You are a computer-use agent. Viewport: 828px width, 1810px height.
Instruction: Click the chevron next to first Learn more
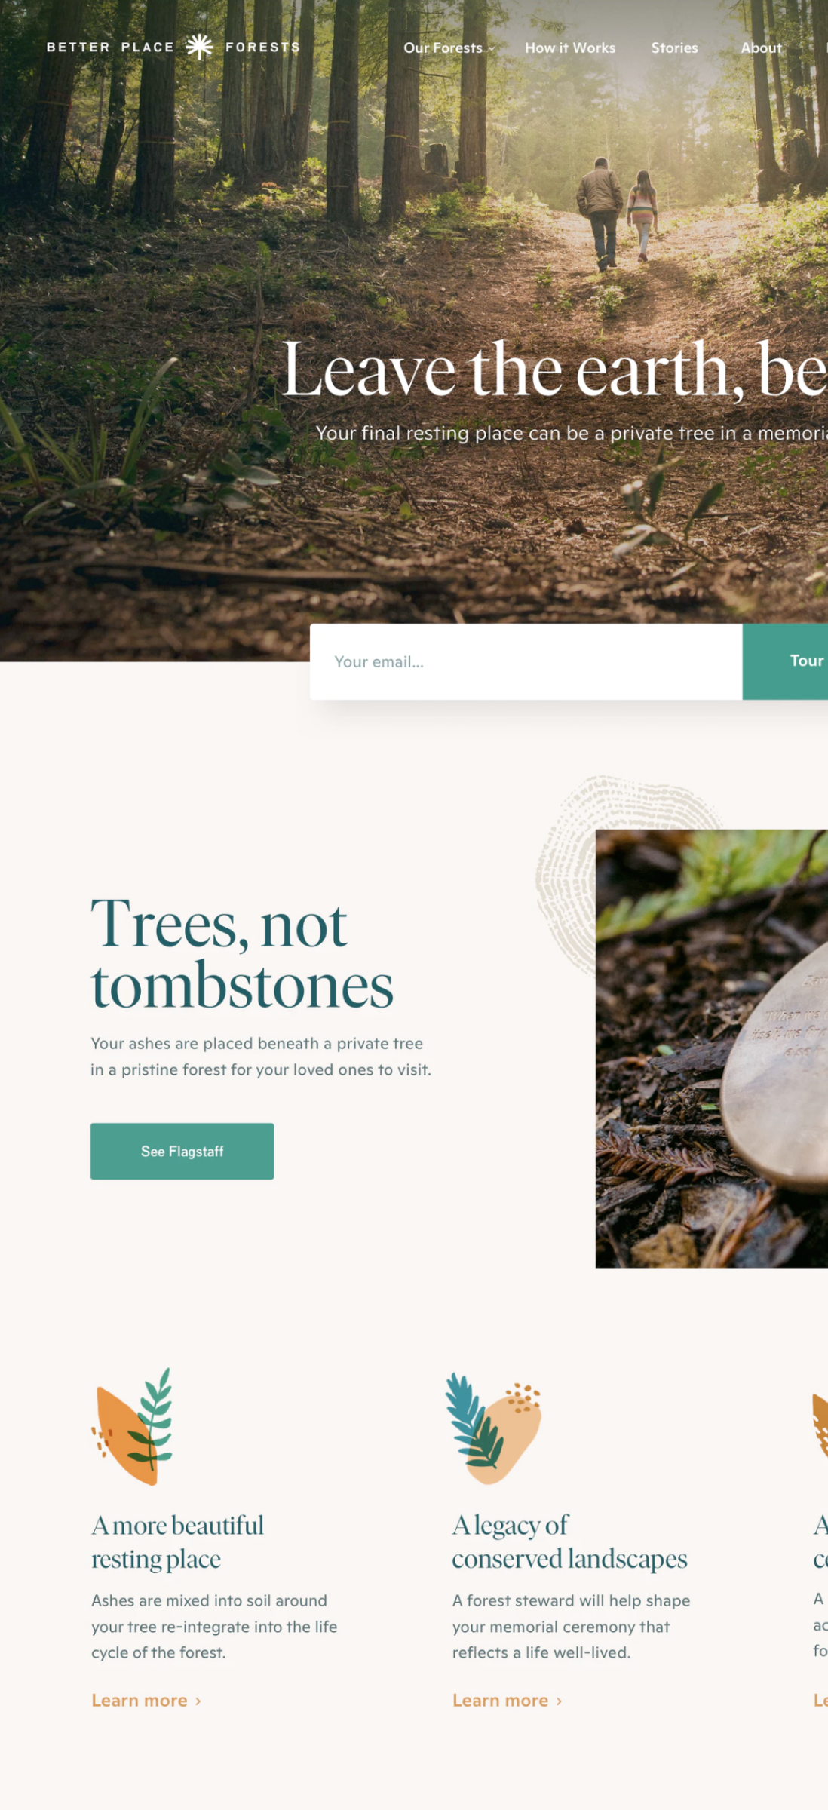coord(198,1701)
